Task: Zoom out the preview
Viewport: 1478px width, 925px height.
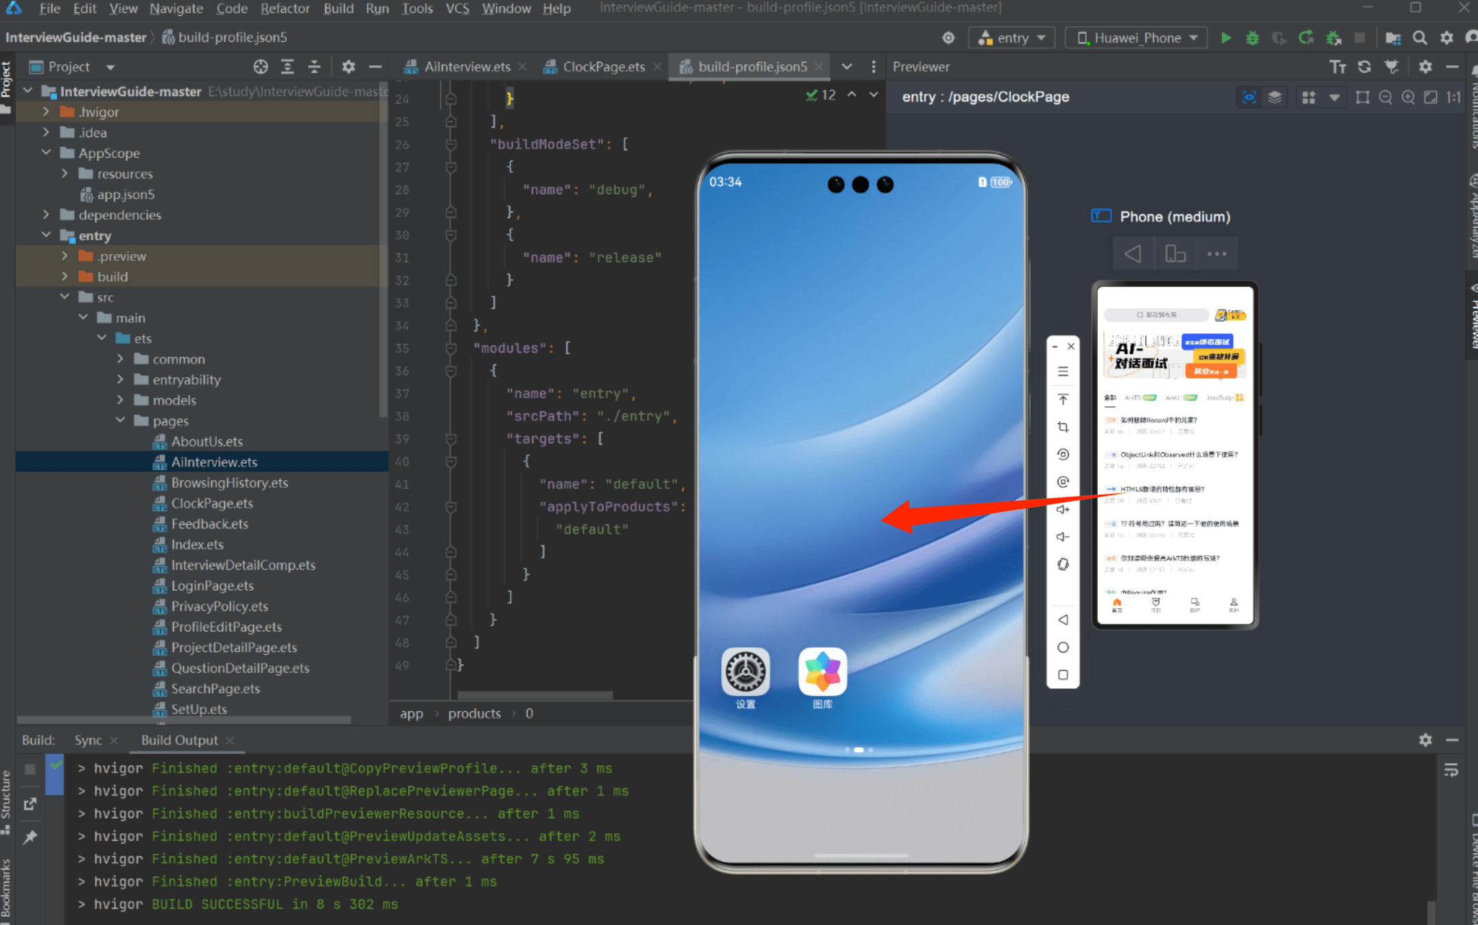Action: click(x=1385, y=97)
